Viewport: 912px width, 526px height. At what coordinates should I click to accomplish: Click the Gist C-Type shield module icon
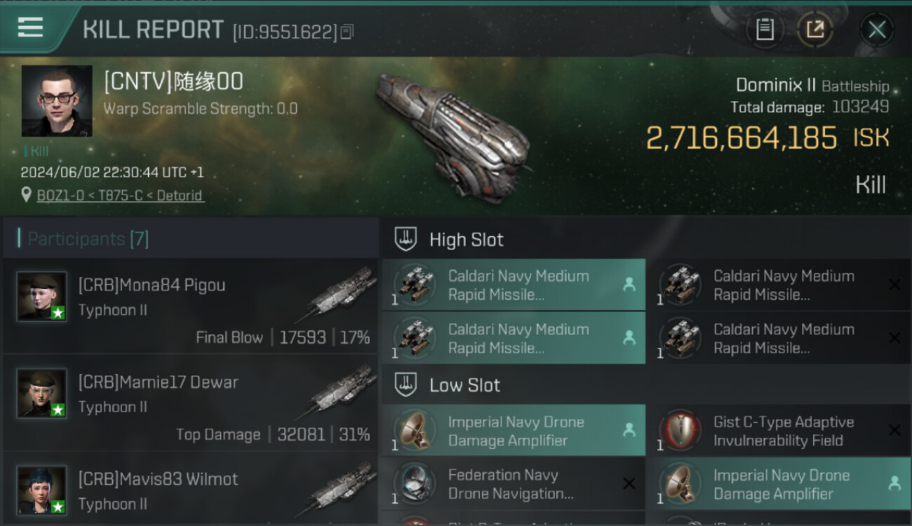[679, 431]
